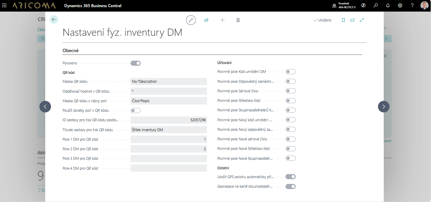Toggle Povinné pole Nové Středisko Kód

291,149
